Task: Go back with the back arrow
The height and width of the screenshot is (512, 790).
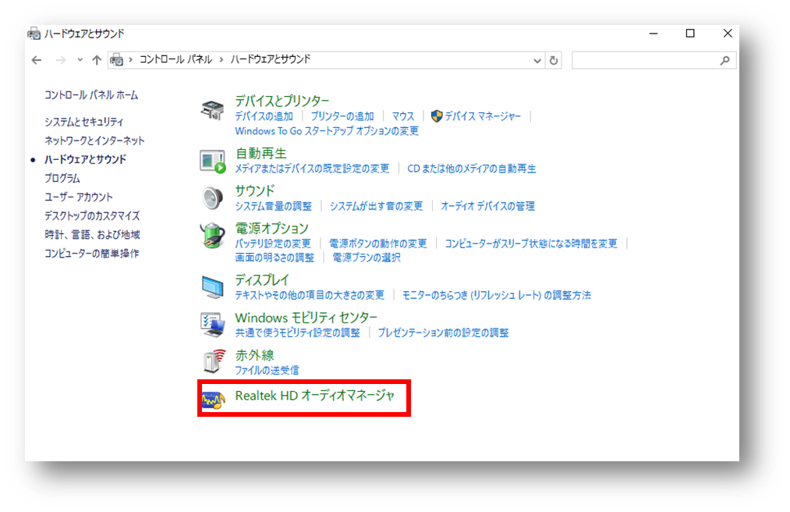Action: click(x=37, y=60)
